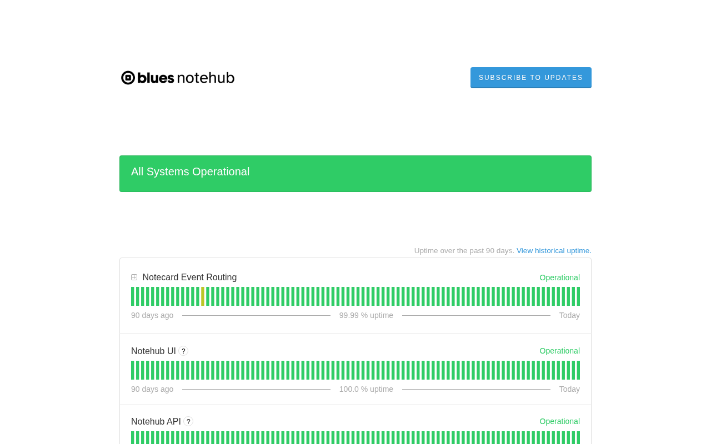Click the Operational status of Notehub UI
The height and width of the screenshot is (444, 711).
(x=560, y=351)
